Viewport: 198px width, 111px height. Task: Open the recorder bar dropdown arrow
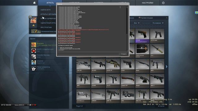coord(28,105)
